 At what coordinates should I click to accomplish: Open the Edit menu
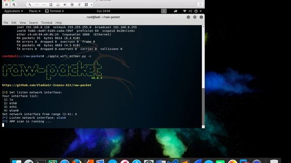tap(14, 23)
